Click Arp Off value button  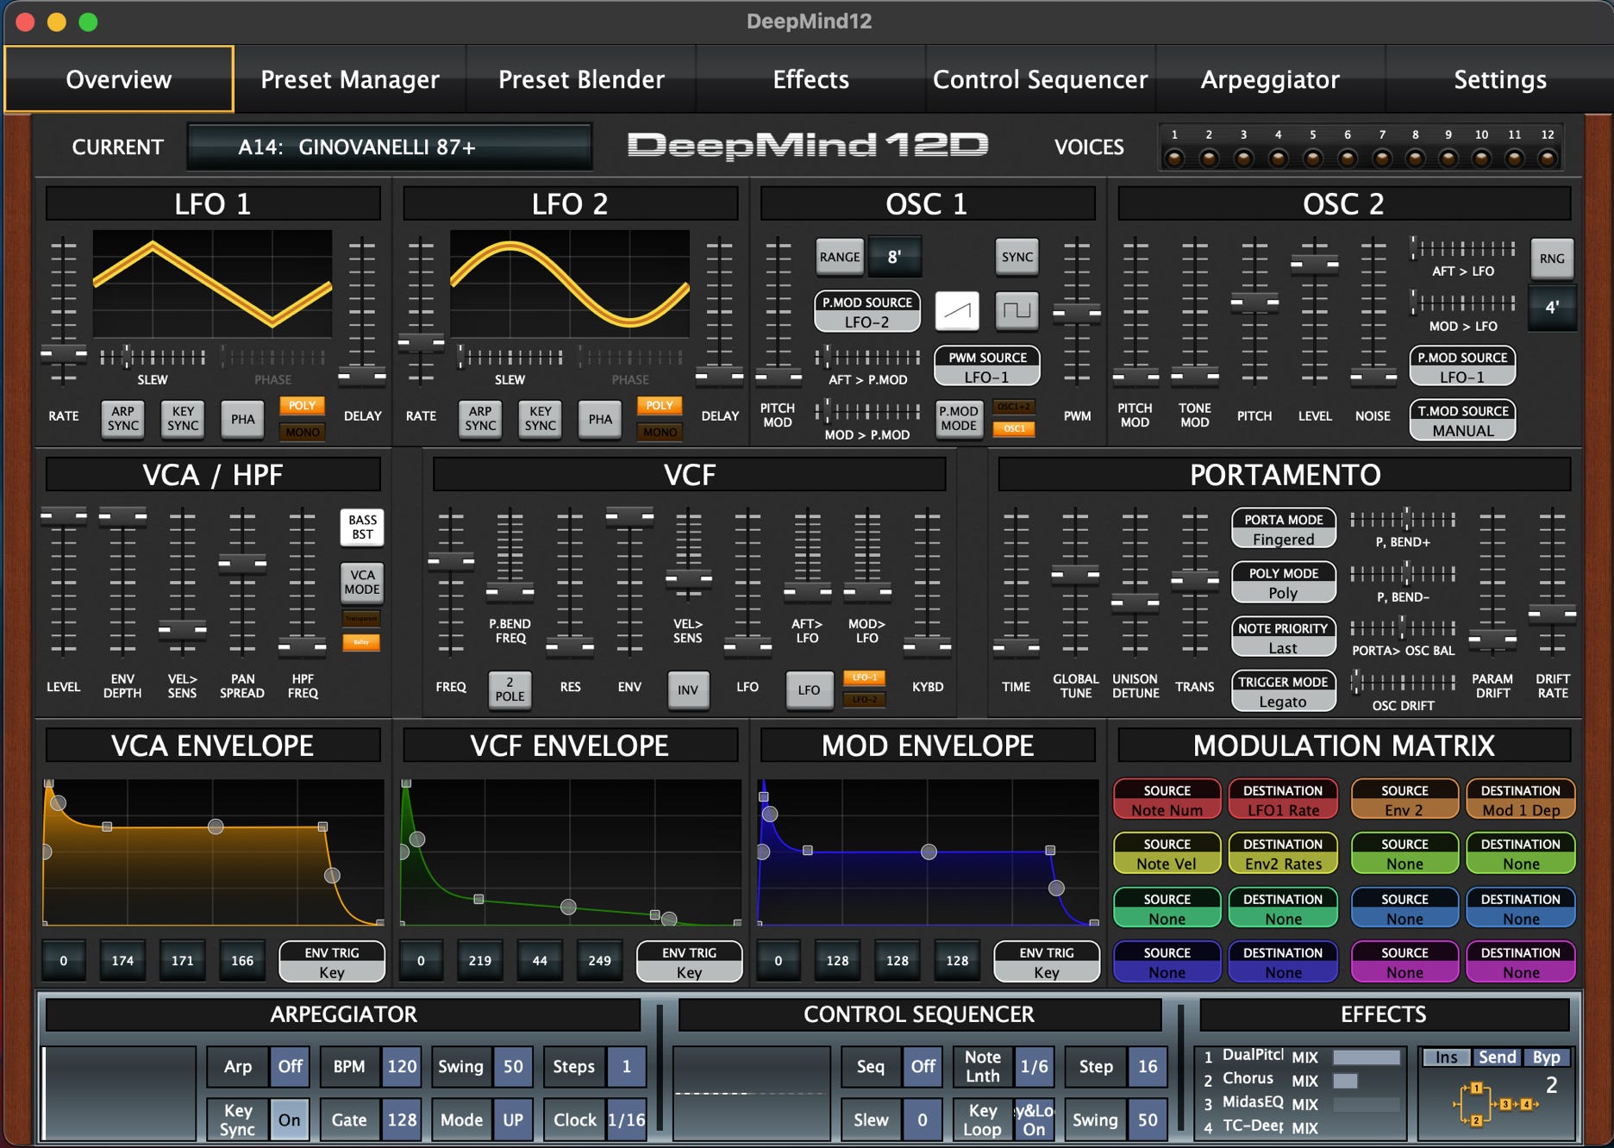click(x=290, y=1066)
